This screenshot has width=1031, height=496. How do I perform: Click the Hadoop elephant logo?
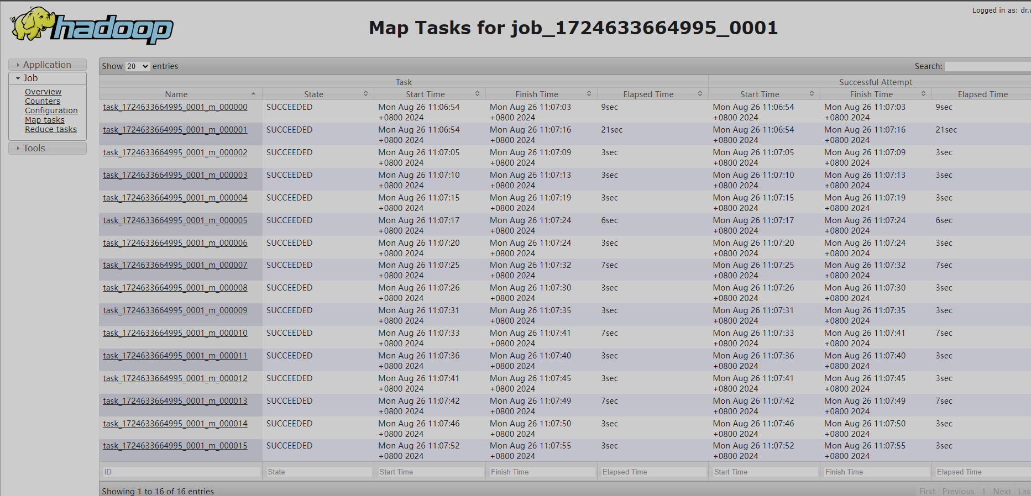point(92,26)
